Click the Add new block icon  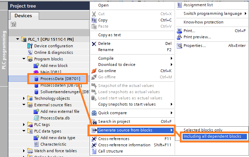36,66
